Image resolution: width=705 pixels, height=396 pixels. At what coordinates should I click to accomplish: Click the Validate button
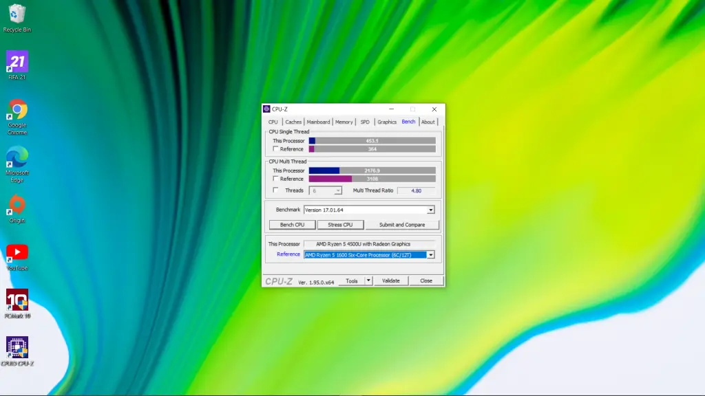(x=391, y=280)
